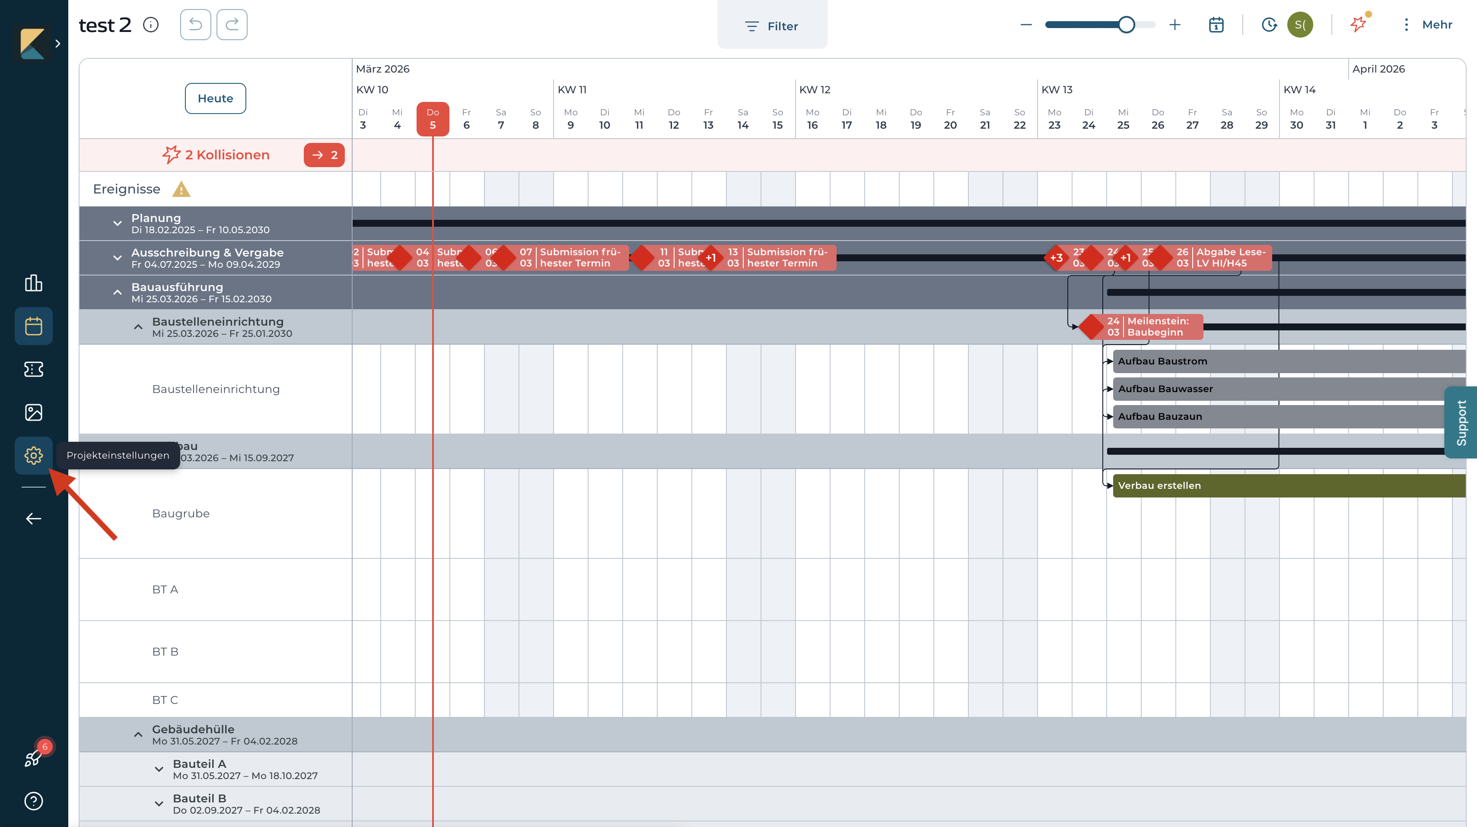Collapse the Bauausführung group
This screenshot has height=827, width=1477.
tap(117, 292)
